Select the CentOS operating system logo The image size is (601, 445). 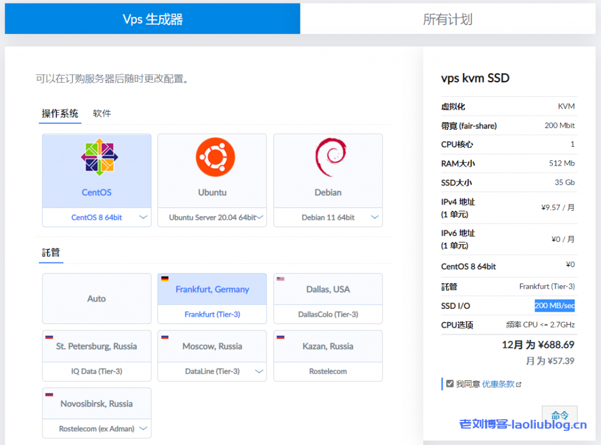point(96,157)
